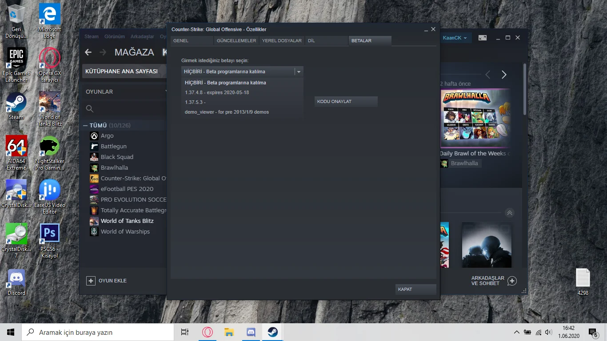Open the notification center icon
Viewport: 607px width, 341px height.
click(x=593, y=332)
